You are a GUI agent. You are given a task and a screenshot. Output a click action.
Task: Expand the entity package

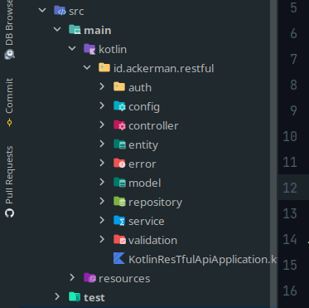[102, 144]
